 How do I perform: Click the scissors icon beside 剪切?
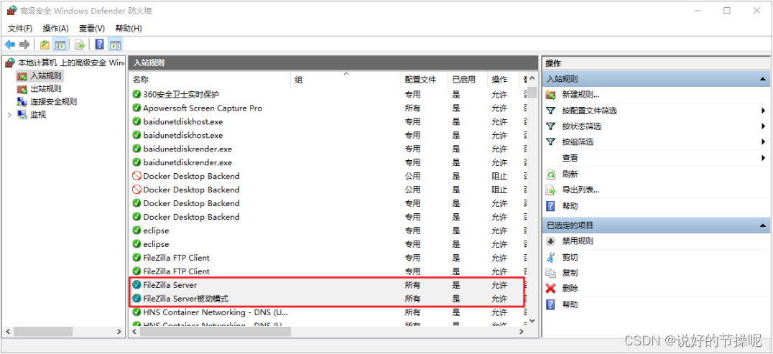click(551, 257)
